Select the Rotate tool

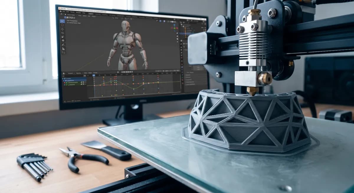[x=63, y=33]
